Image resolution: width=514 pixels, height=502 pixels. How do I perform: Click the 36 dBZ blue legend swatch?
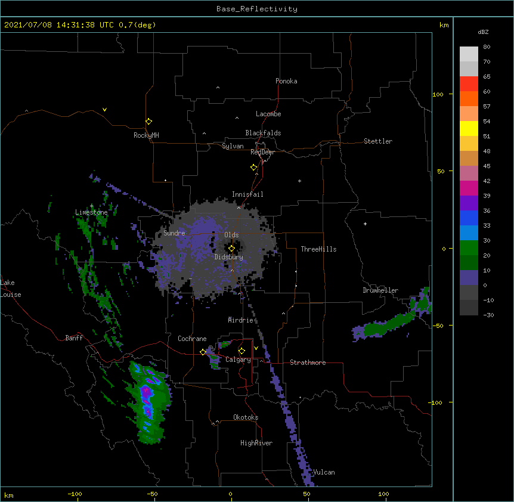pos(469,218)
